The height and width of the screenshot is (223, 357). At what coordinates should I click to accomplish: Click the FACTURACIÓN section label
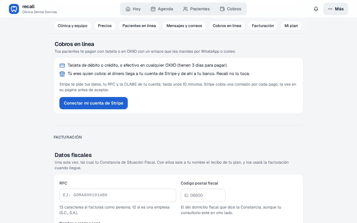point(68,137)
